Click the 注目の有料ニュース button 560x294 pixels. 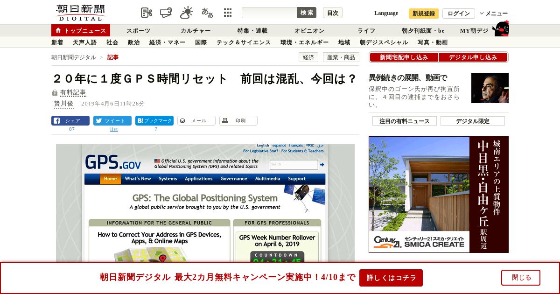405,121
